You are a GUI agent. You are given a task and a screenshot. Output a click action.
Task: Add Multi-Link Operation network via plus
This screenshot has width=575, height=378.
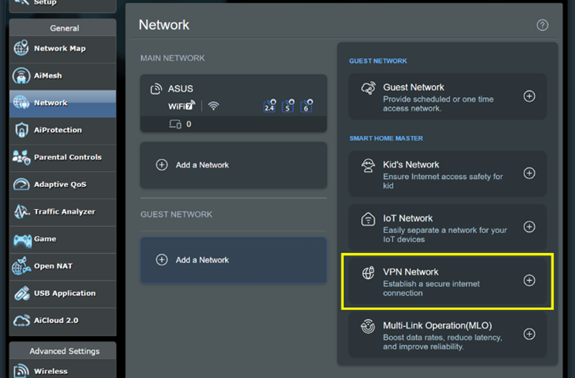[529, 334]
